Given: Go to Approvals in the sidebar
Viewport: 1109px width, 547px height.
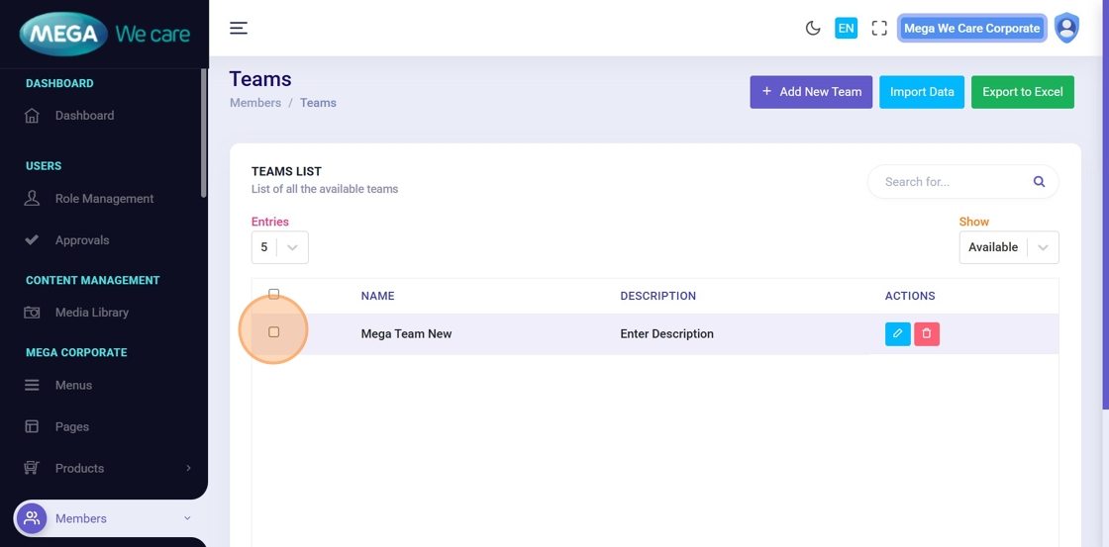Looking at the screenshot, I should 82,240.
